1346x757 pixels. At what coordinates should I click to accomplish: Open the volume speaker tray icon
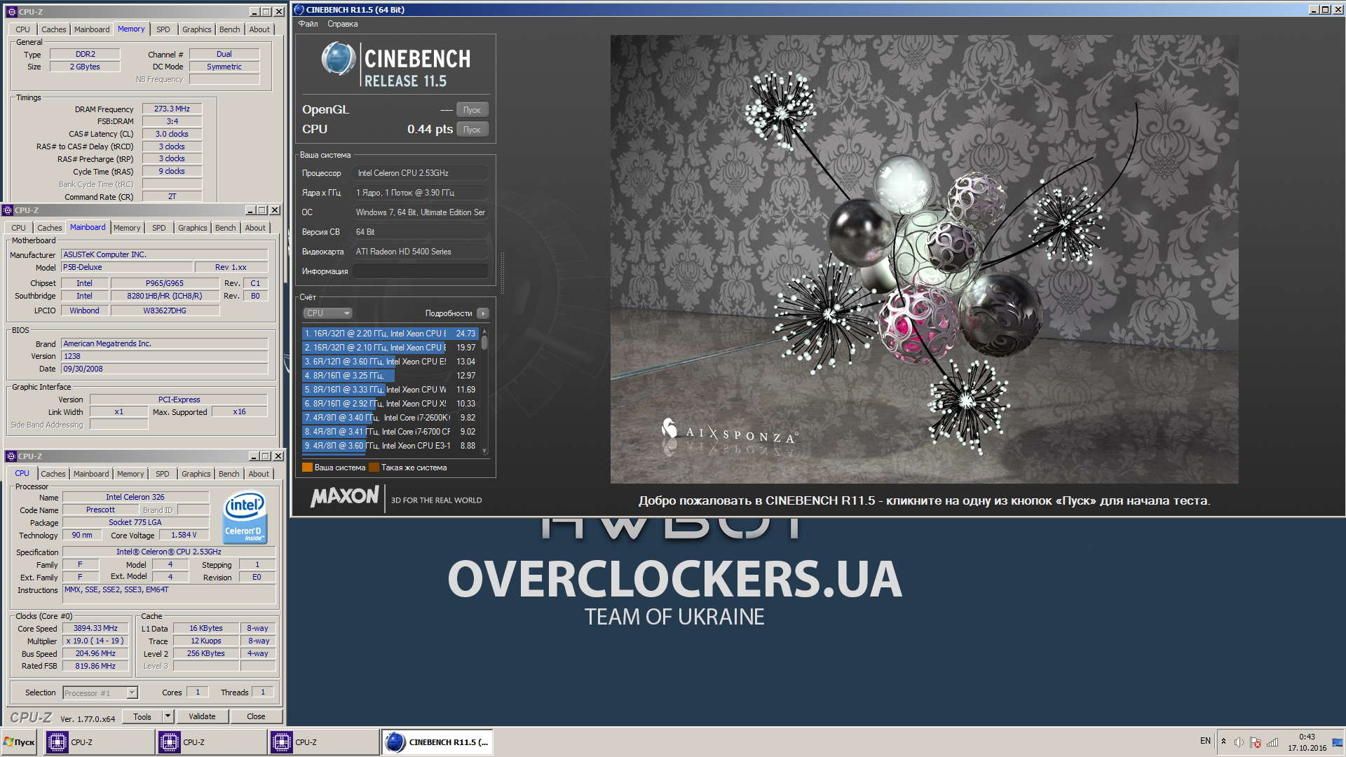click(1239, 742)
